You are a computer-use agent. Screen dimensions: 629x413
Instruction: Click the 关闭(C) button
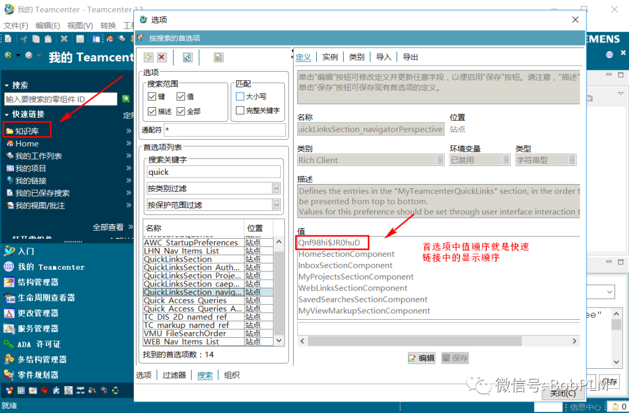tap(563, 393)
